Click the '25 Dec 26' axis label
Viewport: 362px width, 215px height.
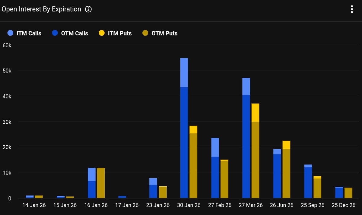click(x=343, y=205)
